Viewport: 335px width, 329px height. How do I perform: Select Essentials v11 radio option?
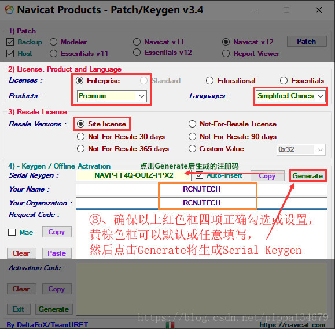(x=53, y=53)
